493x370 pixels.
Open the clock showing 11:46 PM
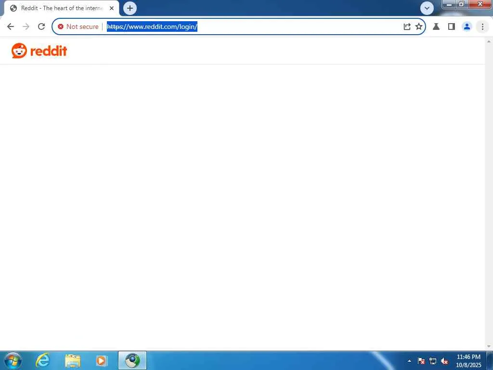point(468,360)
